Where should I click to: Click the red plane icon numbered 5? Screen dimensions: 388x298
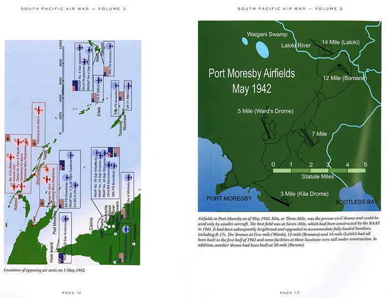click(39, 110)
